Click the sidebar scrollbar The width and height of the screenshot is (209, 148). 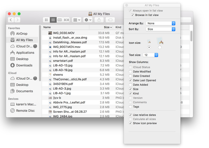[x=40, y=53]
